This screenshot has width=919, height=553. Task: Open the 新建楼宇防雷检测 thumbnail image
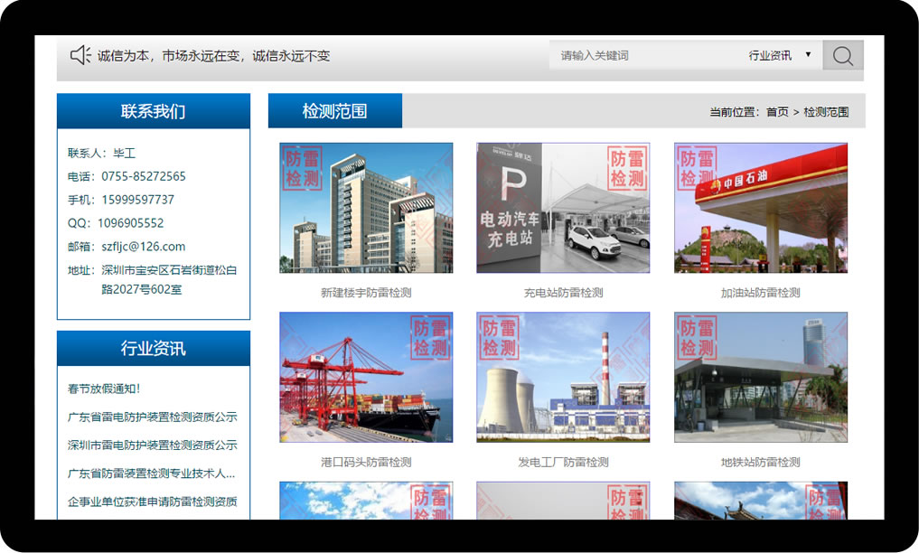366,208
